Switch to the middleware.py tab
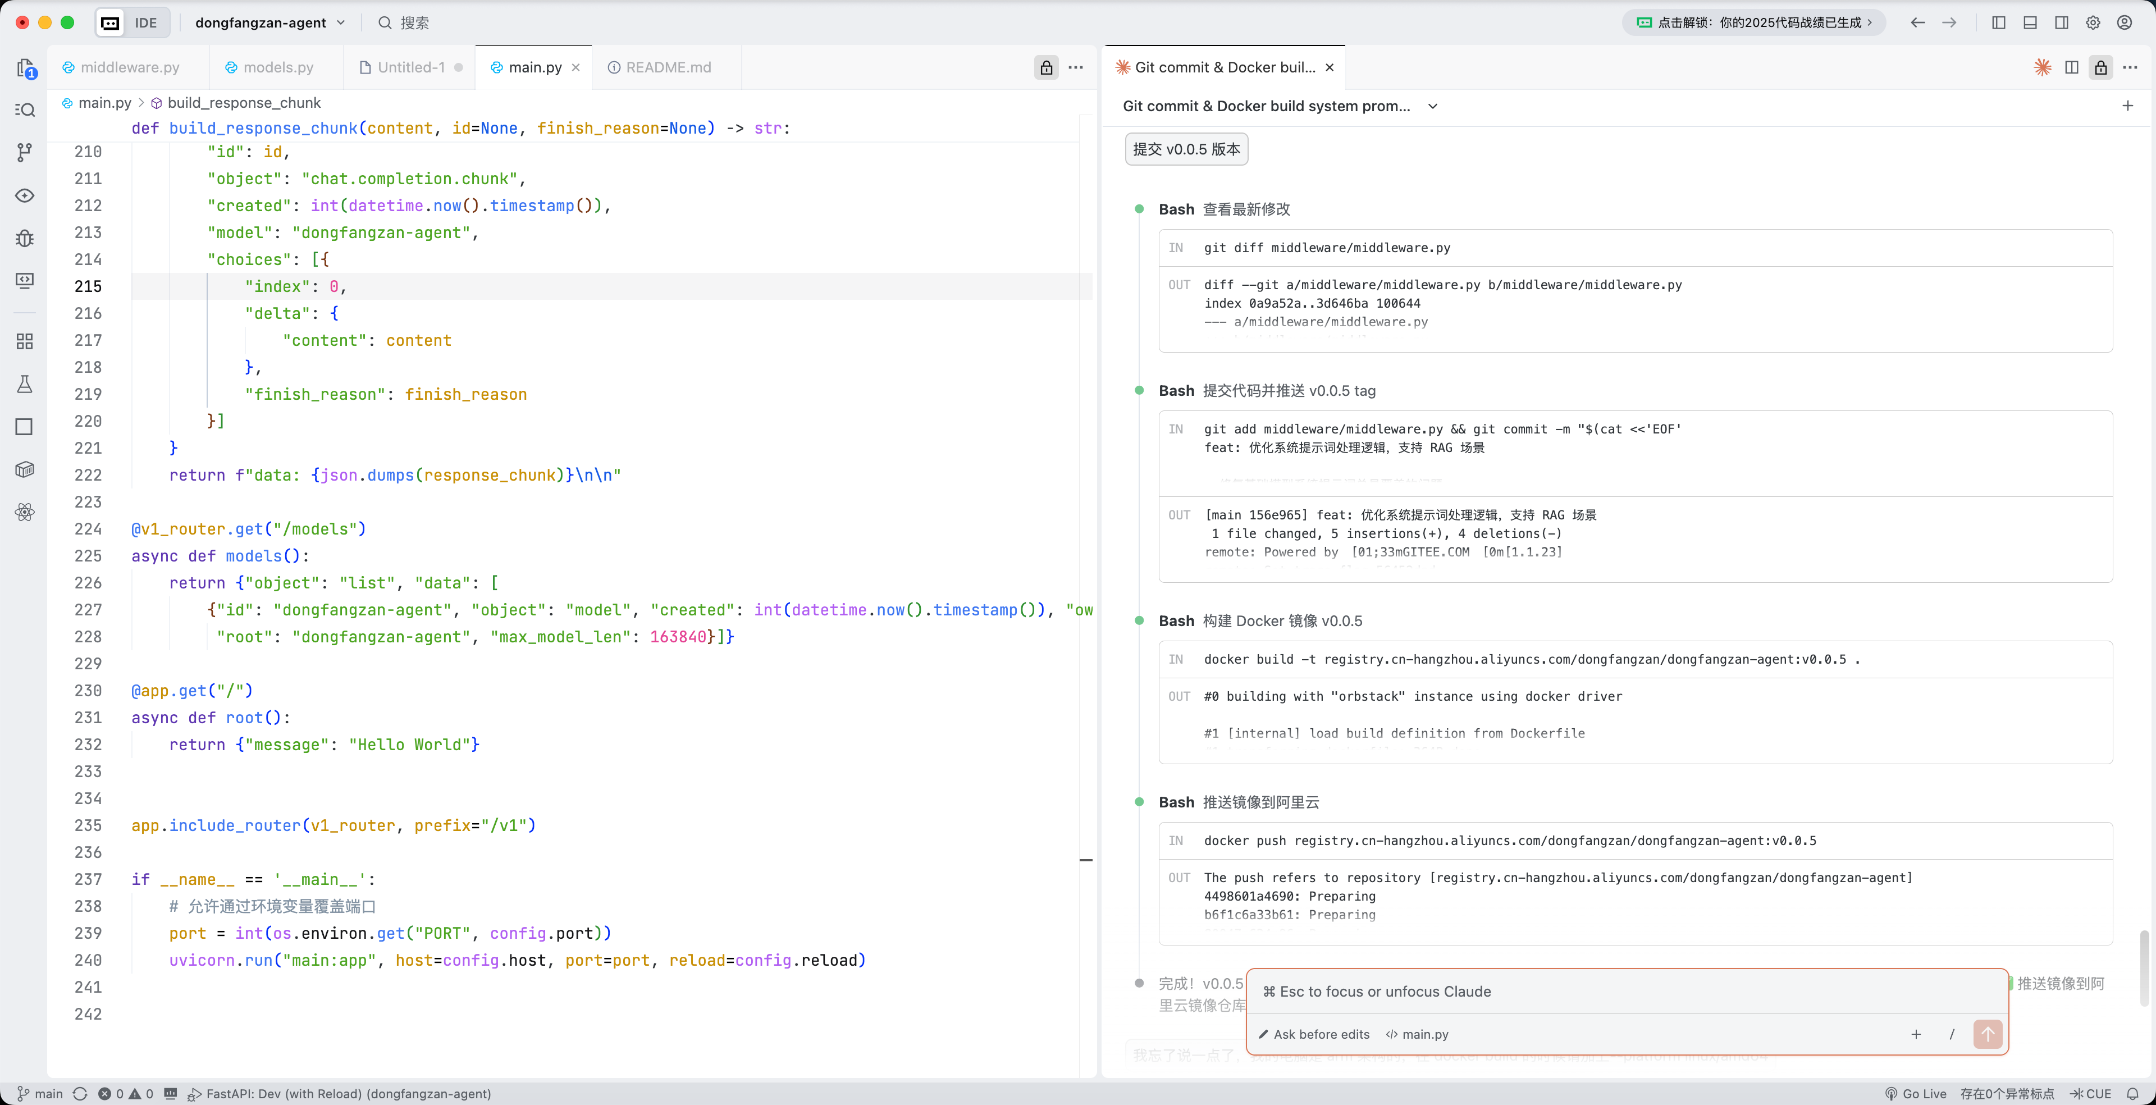2156x1105 pixels. pos(130,67)
